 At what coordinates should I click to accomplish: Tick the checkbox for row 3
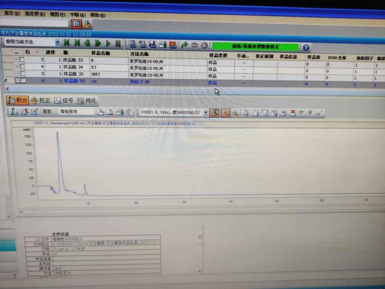coord(22,60)
